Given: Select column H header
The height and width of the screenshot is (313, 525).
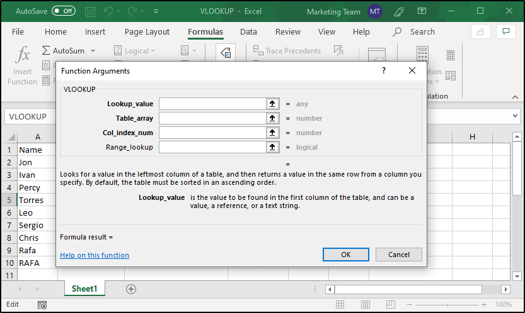Looking at the screenshot, I should point(472,136).
